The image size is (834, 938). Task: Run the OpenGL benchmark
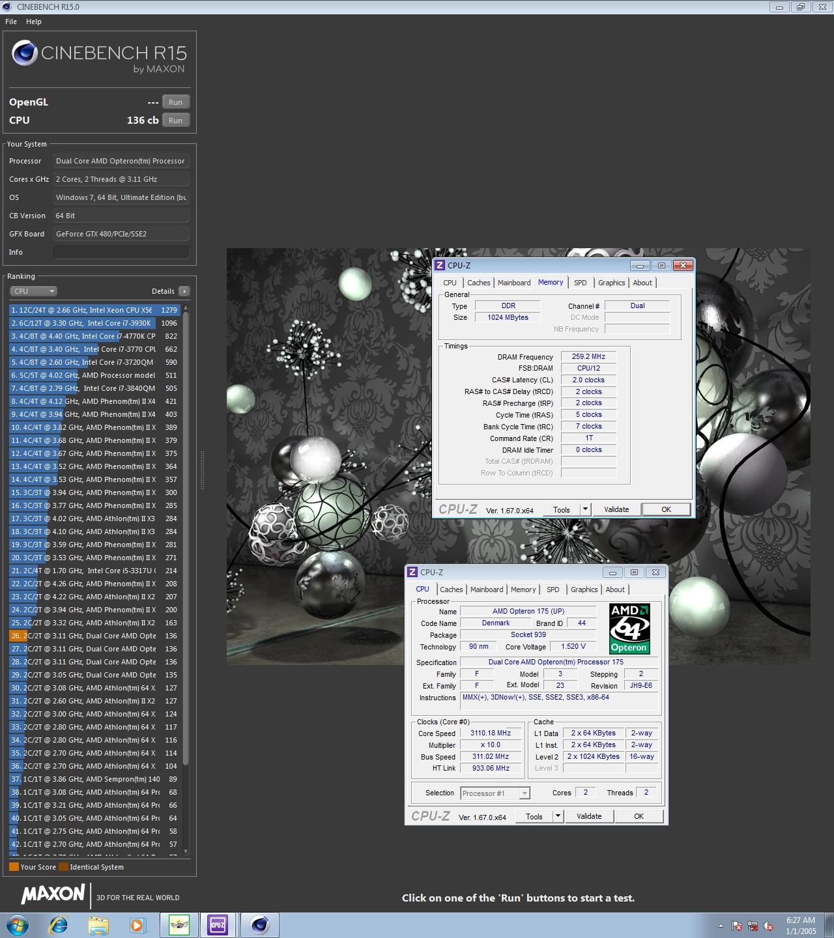176,102
